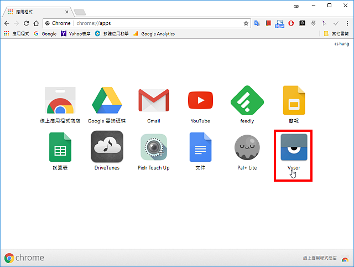The width and height of the screenshot is (354, 267).
Task: Open a new tab
Action: pyautogui.click(x=80, y=12)
